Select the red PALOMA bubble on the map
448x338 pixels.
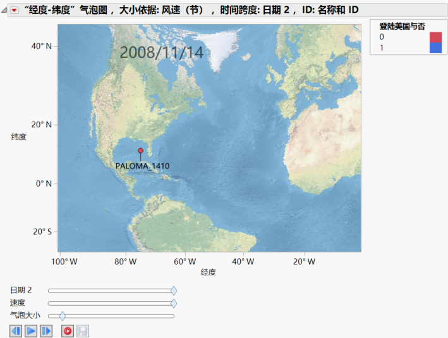(x=140, y=151)
